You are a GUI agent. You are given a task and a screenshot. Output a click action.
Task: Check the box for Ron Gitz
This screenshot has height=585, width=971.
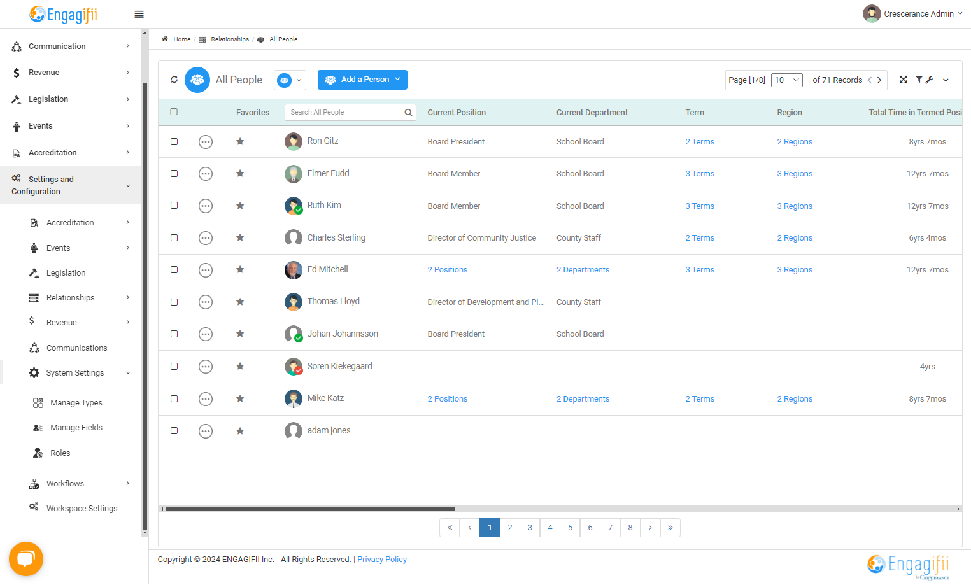(174, 141)
